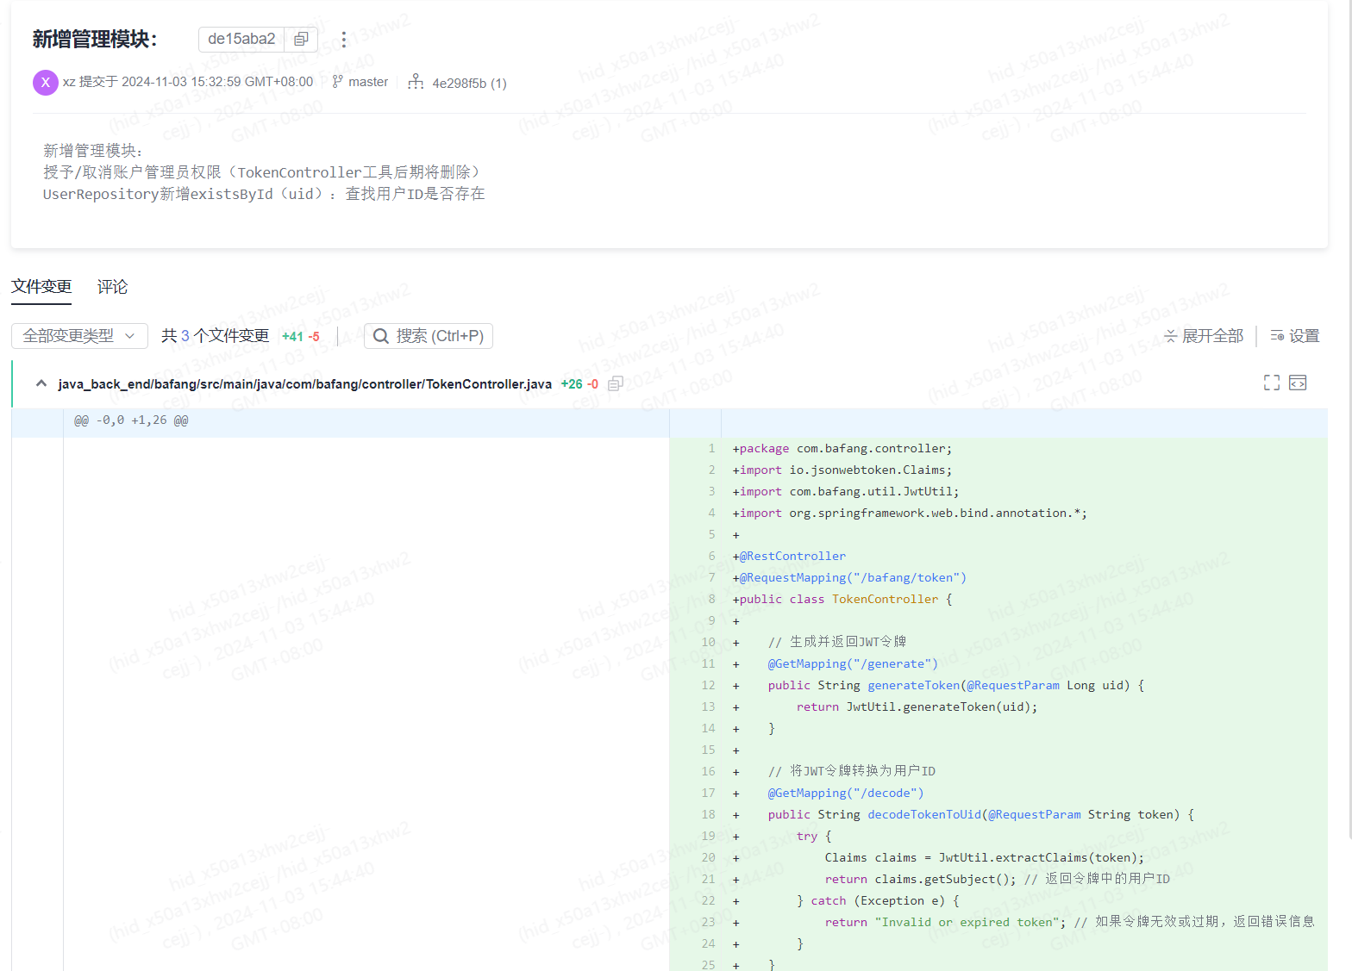The width and height of the screenshot is (1352, 971).
Task: Click author name xz
Action: click(x=69, y=82)
